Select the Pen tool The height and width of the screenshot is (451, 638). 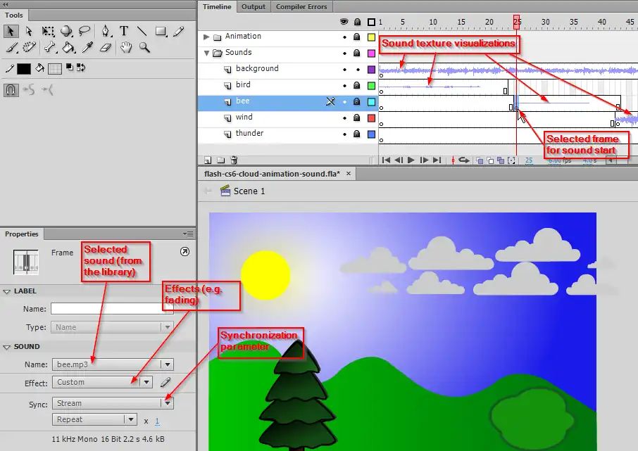(106, 31)
